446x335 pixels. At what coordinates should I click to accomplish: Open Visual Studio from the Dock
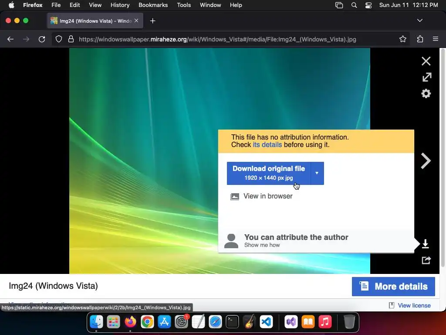pos(291,322)
